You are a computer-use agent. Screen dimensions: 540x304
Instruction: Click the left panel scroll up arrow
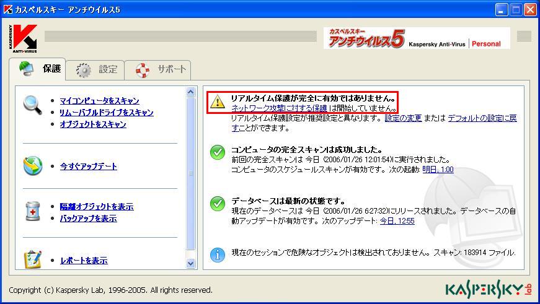click(191, 92)
